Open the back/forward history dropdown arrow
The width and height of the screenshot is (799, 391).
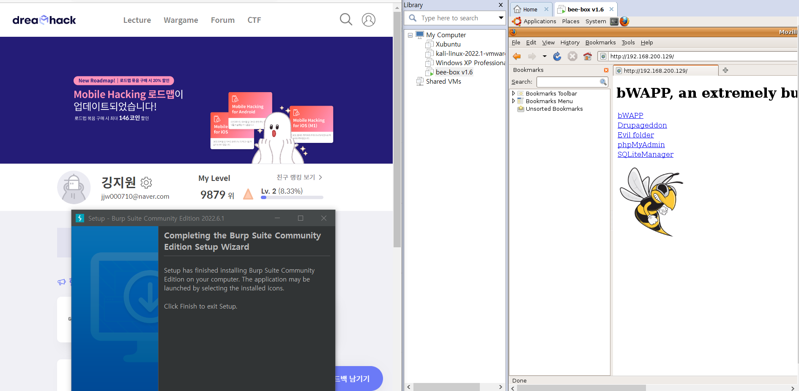[x=545, y=56]
